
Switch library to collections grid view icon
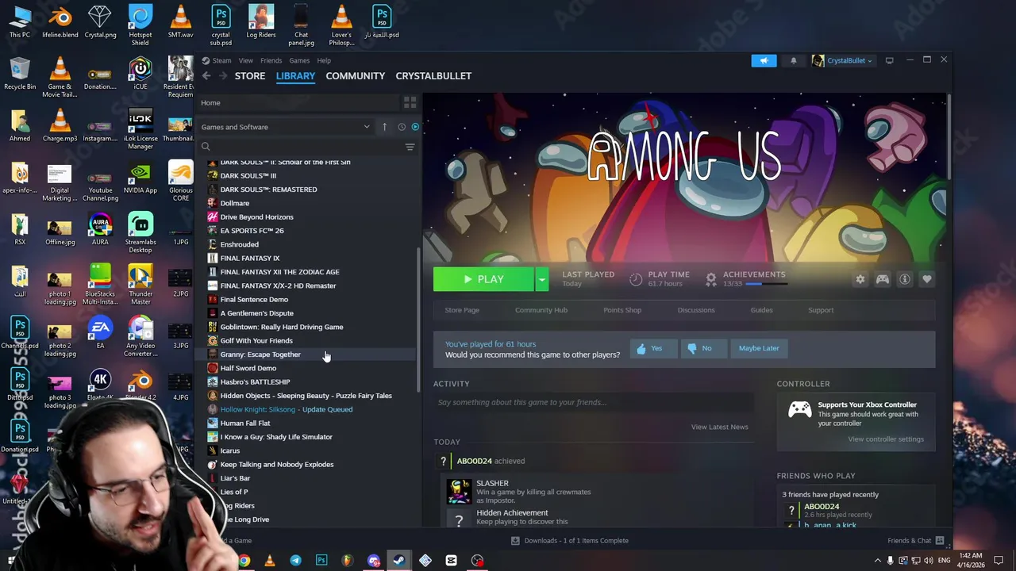(x=410, y=103)
